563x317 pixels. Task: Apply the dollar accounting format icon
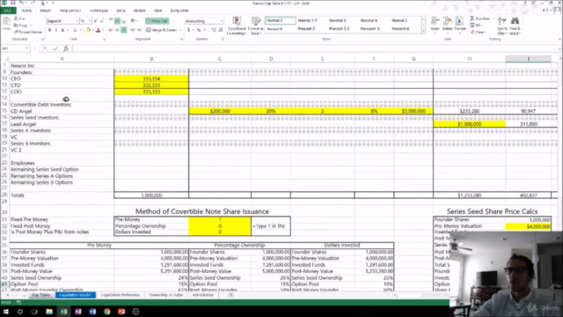tap(188, 30)
